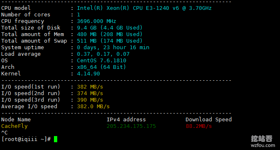This screenshot has height=150, width=280.
Task: Click the arch value 'x86_64 (64 Bit)'
Action: [x=101, y=67]
